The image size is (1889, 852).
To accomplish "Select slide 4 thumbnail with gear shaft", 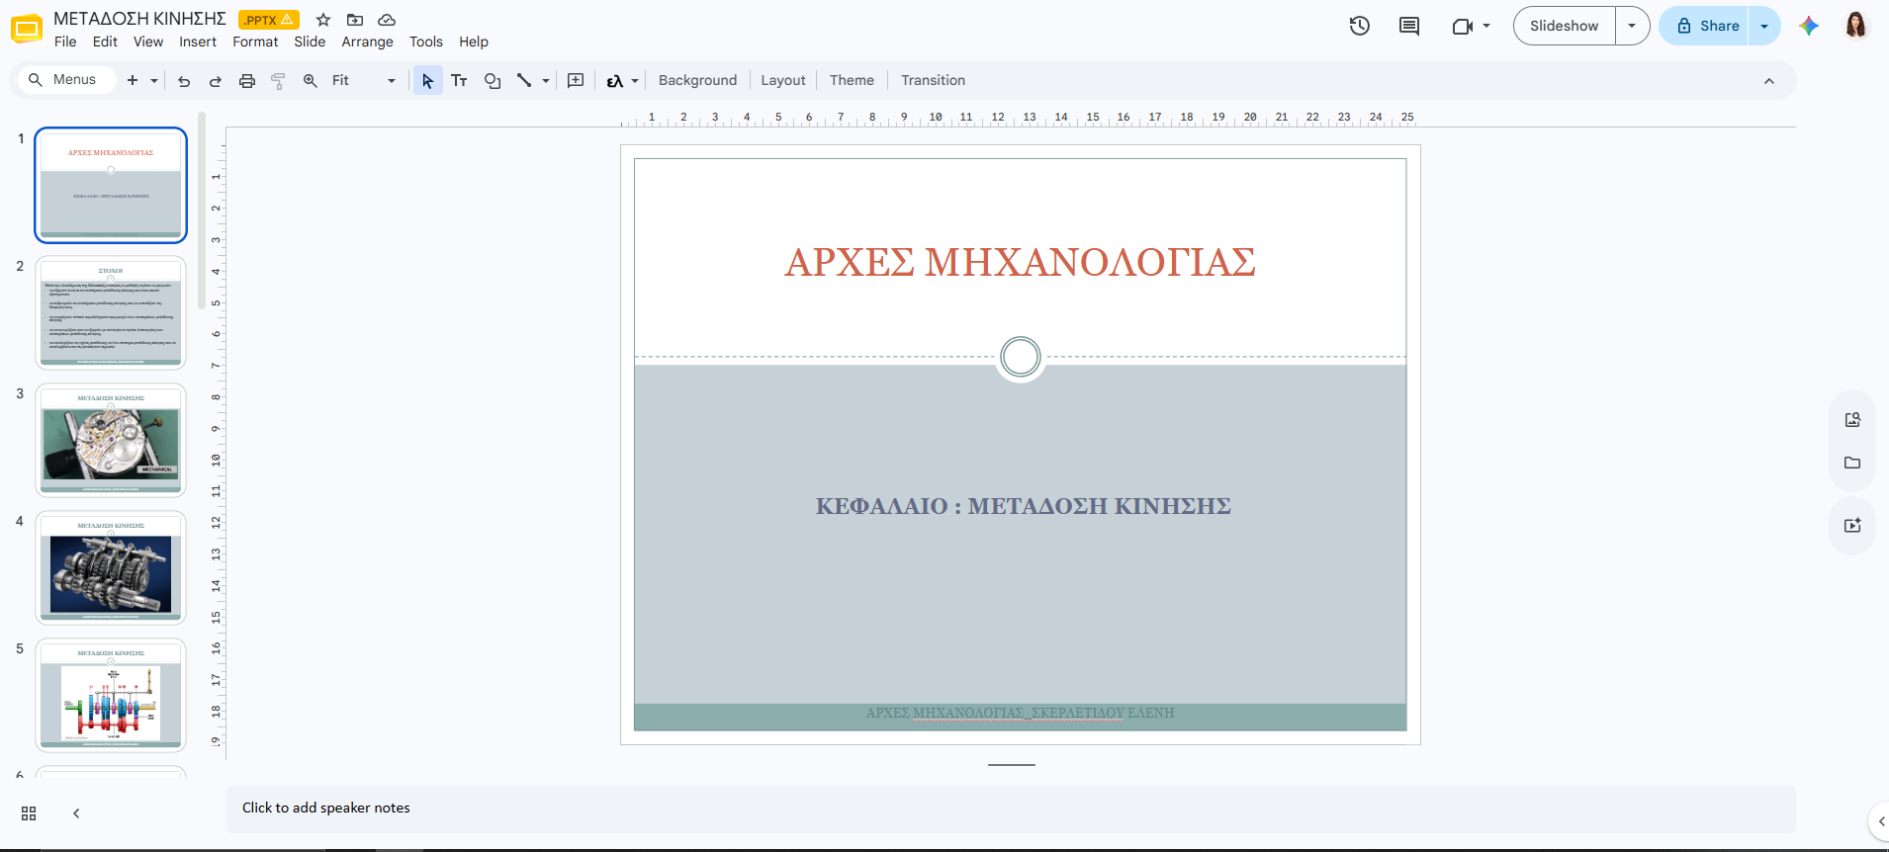I will tap(111, 567).
